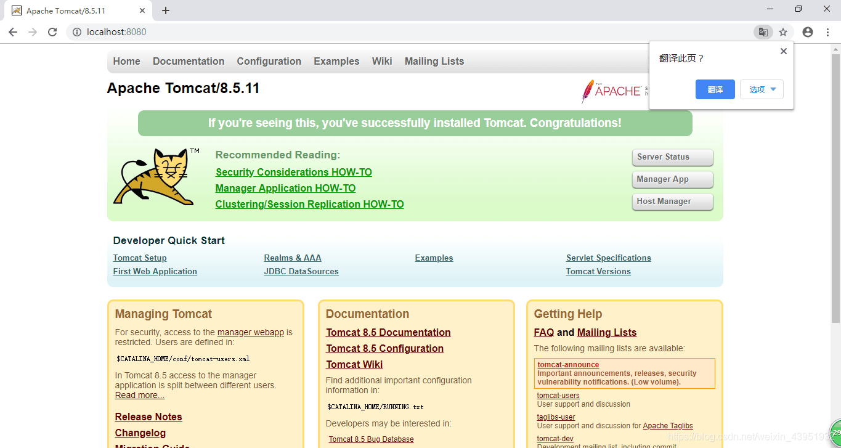Viewport: 841px width, 448px height.
Task: Open the taglibs-user mailing list link
Action: click(556, 417)
